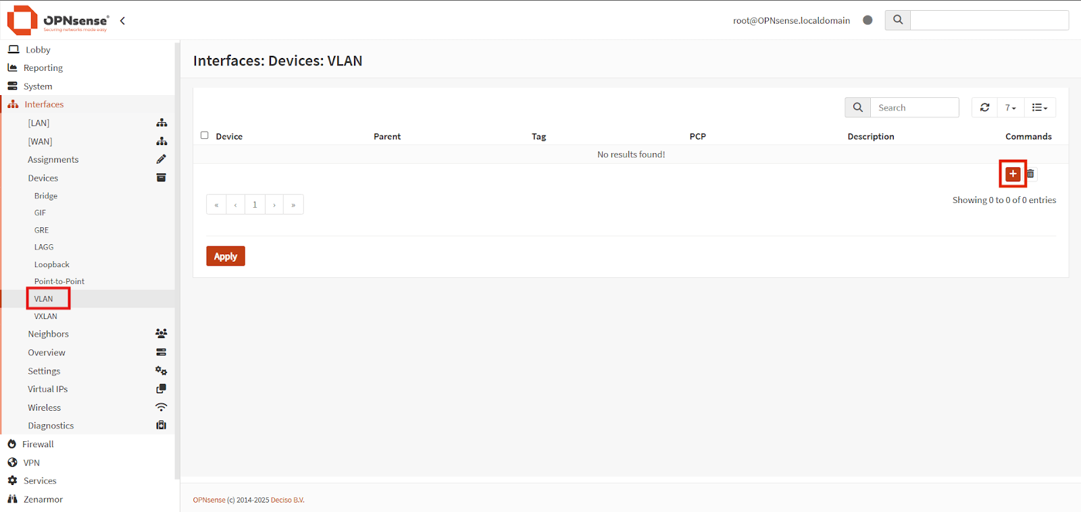Click the wifi icon beside Wireless
This screenshot has width=1081, height=512.
click(161, 407)
